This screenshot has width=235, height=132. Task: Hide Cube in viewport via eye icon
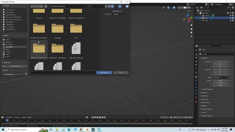230,18
